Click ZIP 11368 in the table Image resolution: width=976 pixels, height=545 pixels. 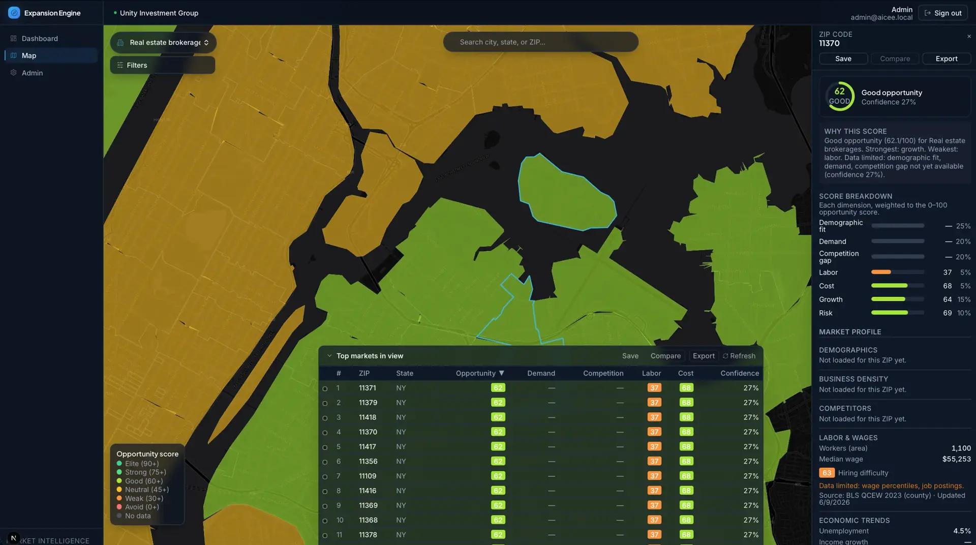368,520
